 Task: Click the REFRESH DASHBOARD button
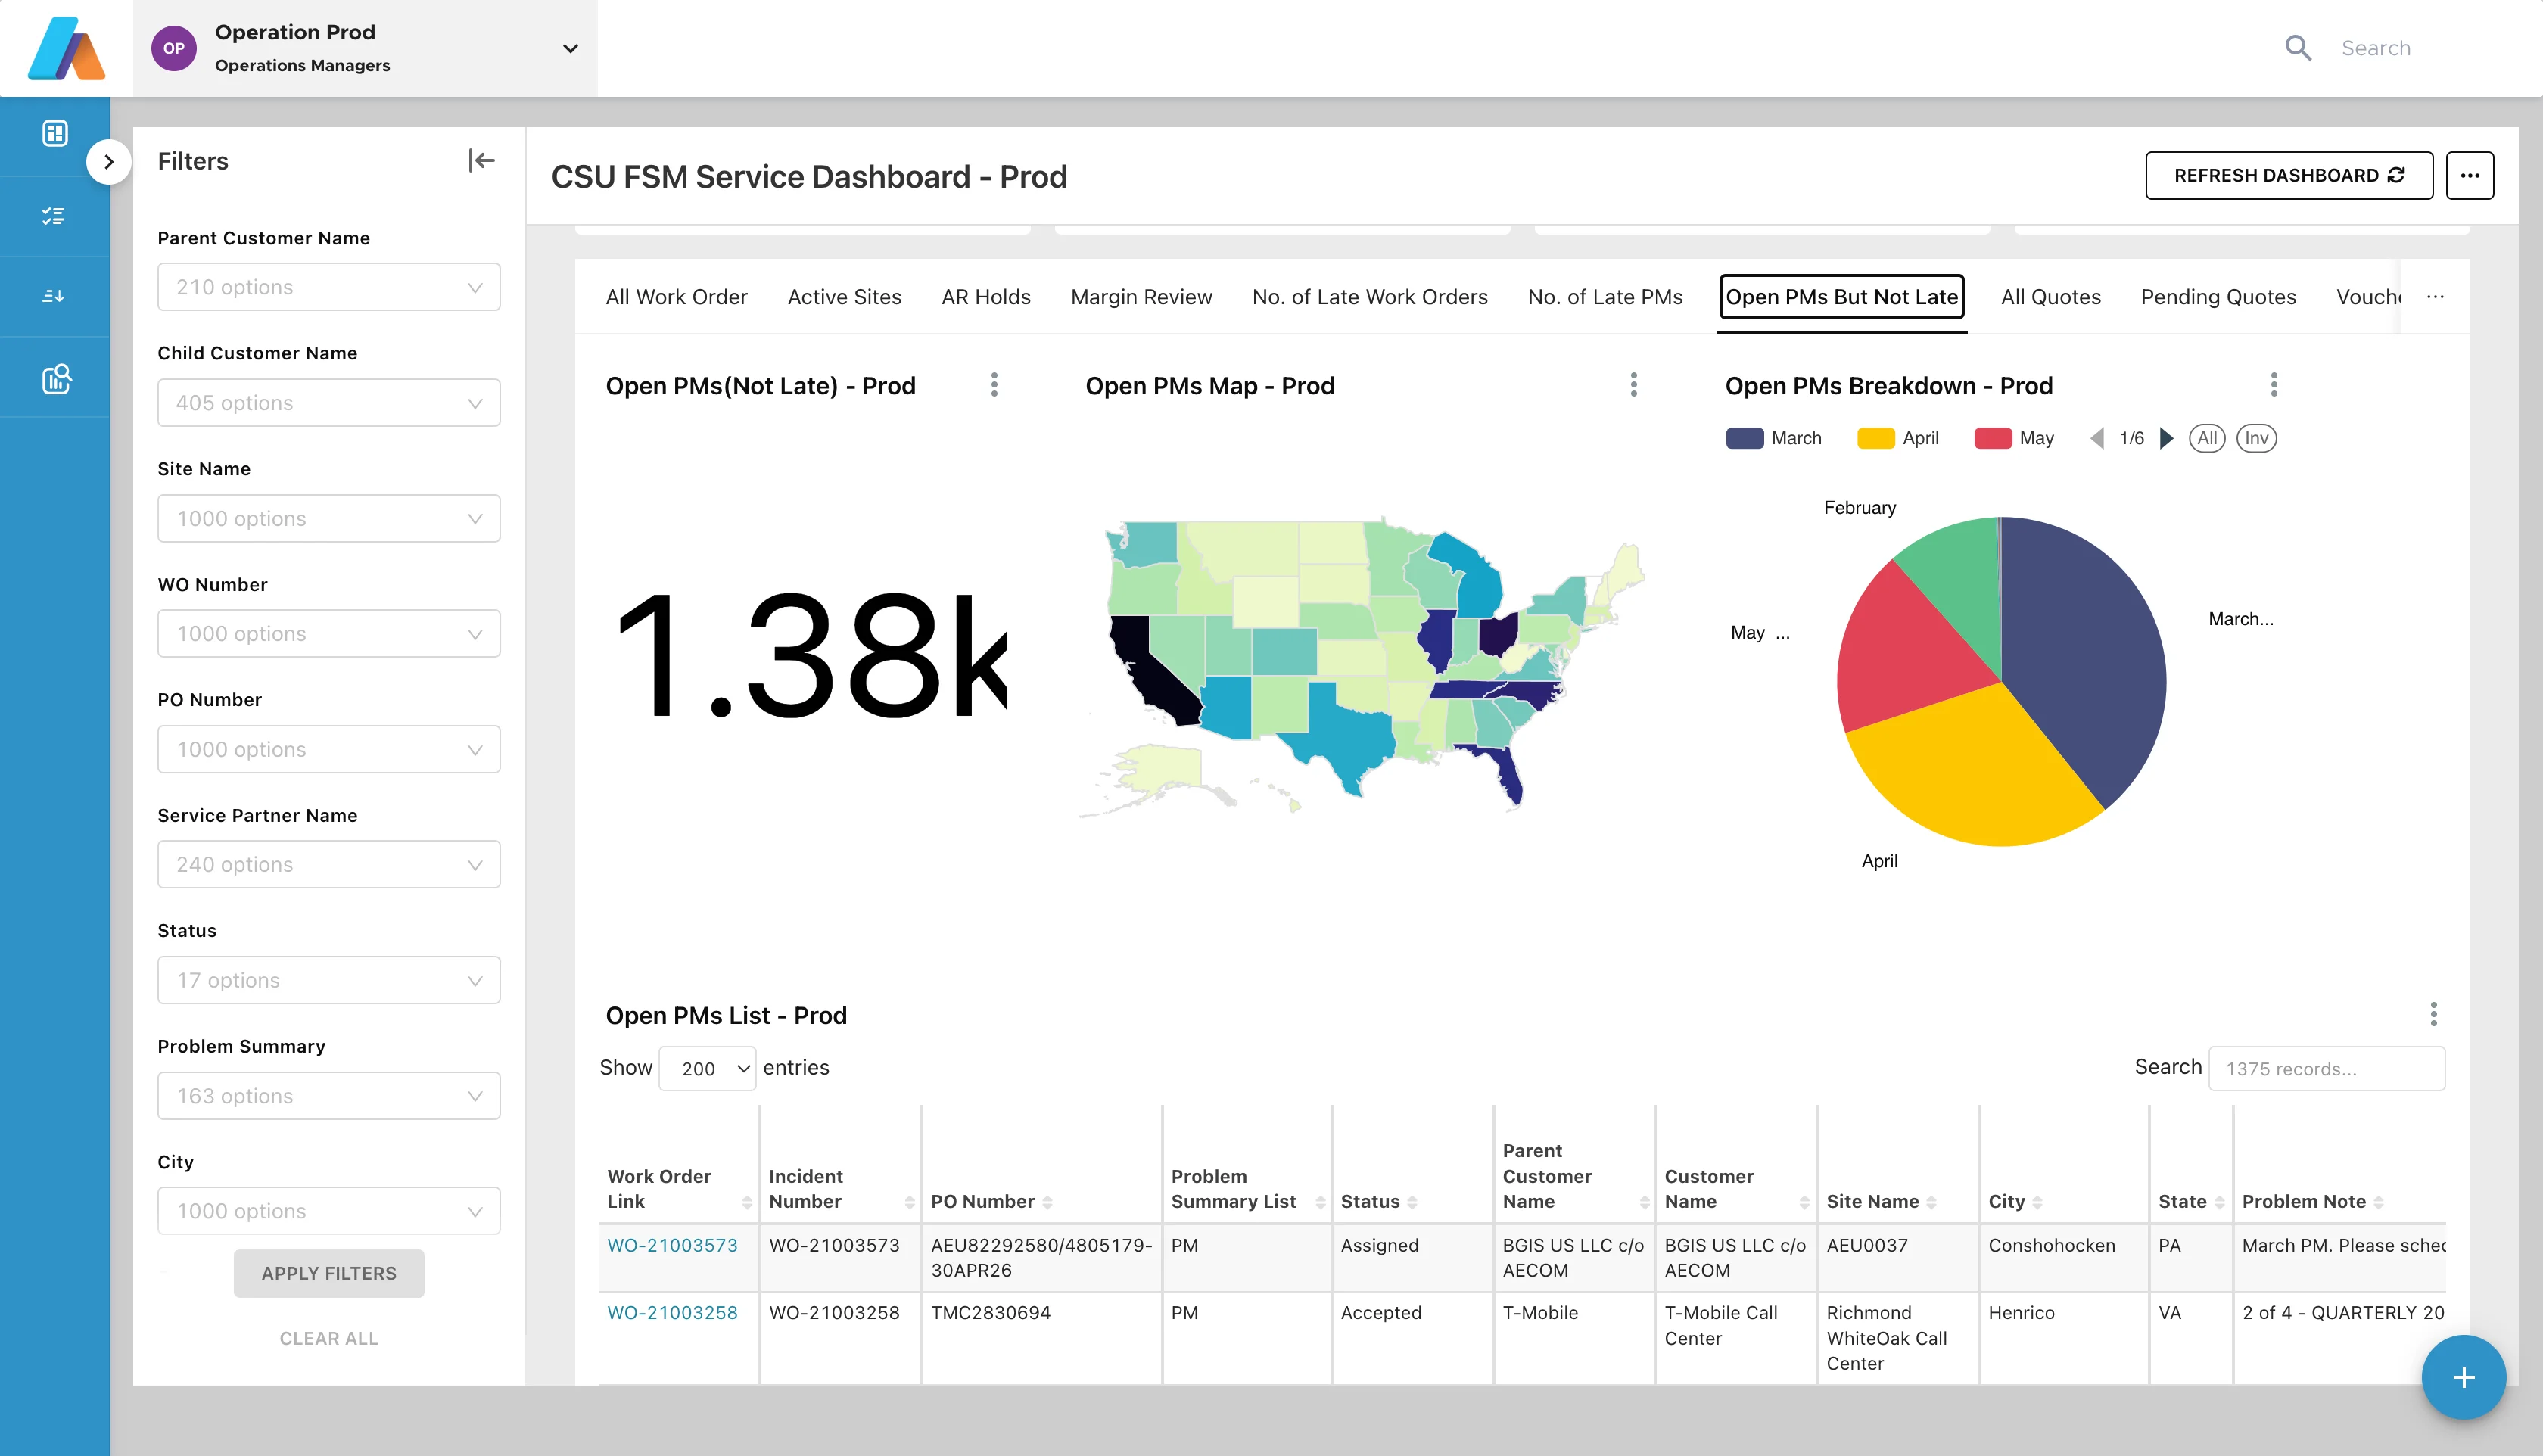point(2288,176)
